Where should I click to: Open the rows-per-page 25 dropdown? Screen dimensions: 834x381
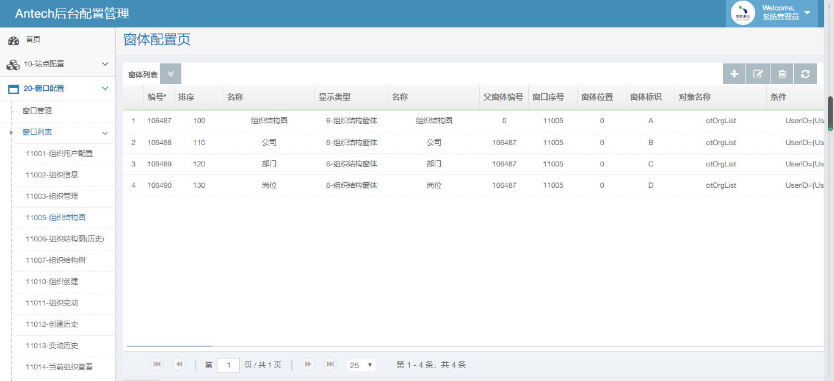[361, 365]
